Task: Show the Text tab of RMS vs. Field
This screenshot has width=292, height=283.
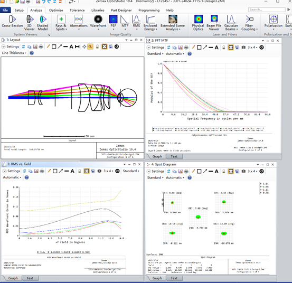Action: coord(30,278)
